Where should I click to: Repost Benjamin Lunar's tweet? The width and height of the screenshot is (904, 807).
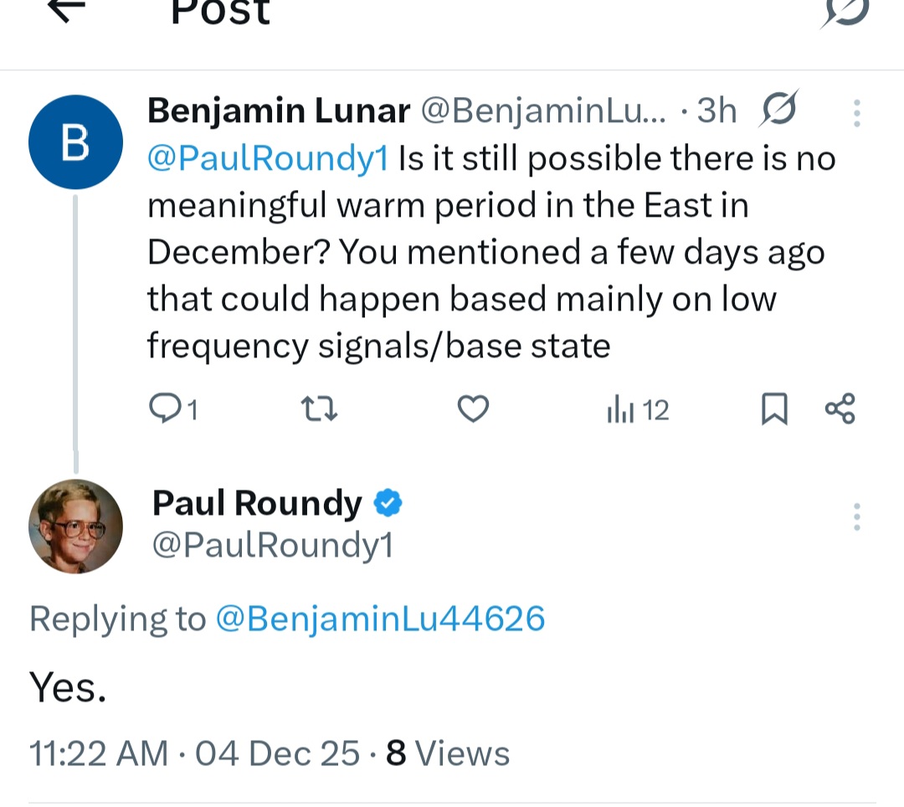point(318,409)
